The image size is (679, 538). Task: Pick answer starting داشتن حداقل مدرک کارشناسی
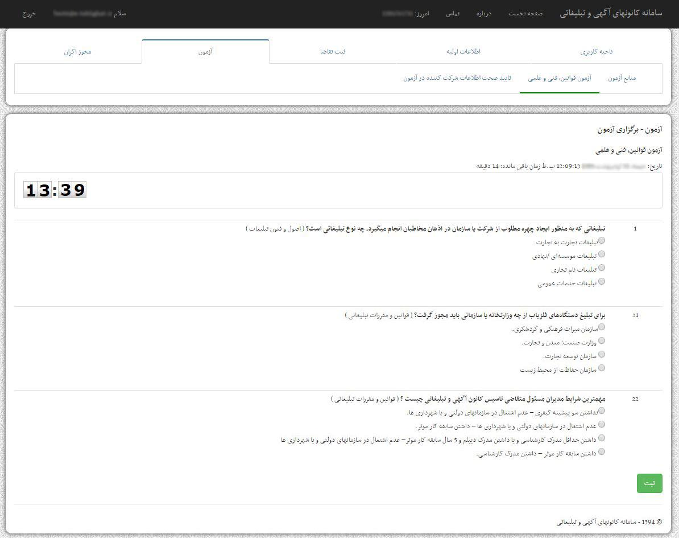pos(602,438)
